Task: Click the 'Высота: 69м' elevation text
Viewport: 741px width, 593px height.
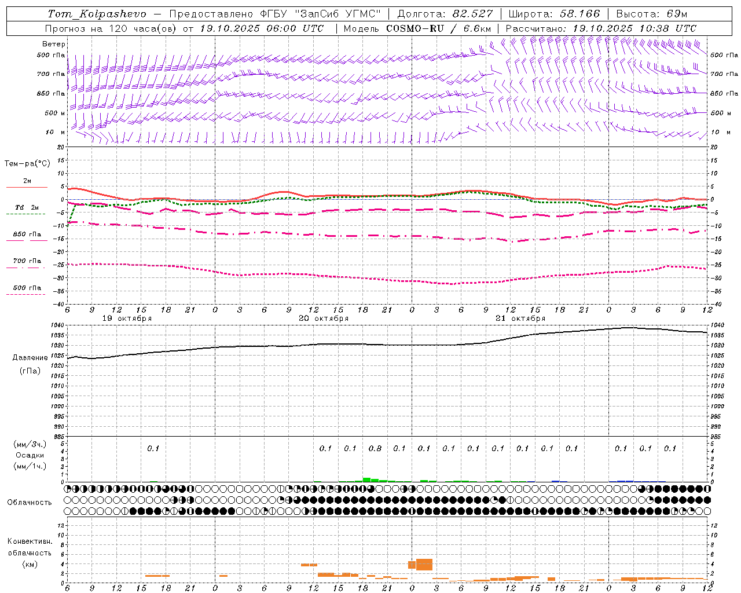Action: pos(652,14)
